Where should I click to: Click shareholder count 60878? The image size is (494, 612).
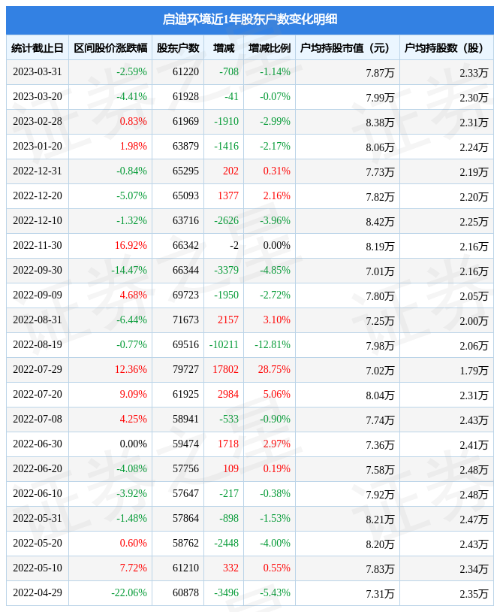[185, 593]
